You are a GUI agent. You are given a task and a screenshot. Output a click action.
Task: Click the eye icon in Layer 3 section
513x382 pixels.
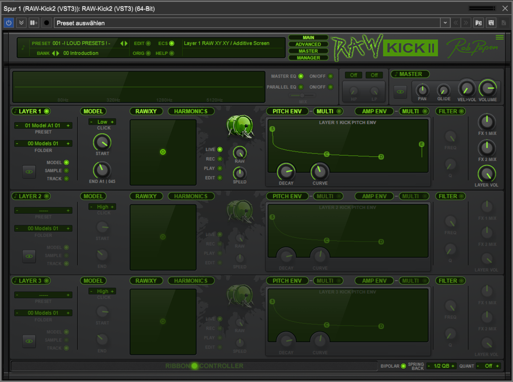(29, 341)
